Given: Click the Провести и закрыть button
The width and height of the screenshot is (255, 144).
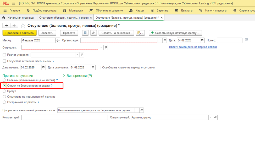Looking at the screenshot, I should click(x=19, y=33).
